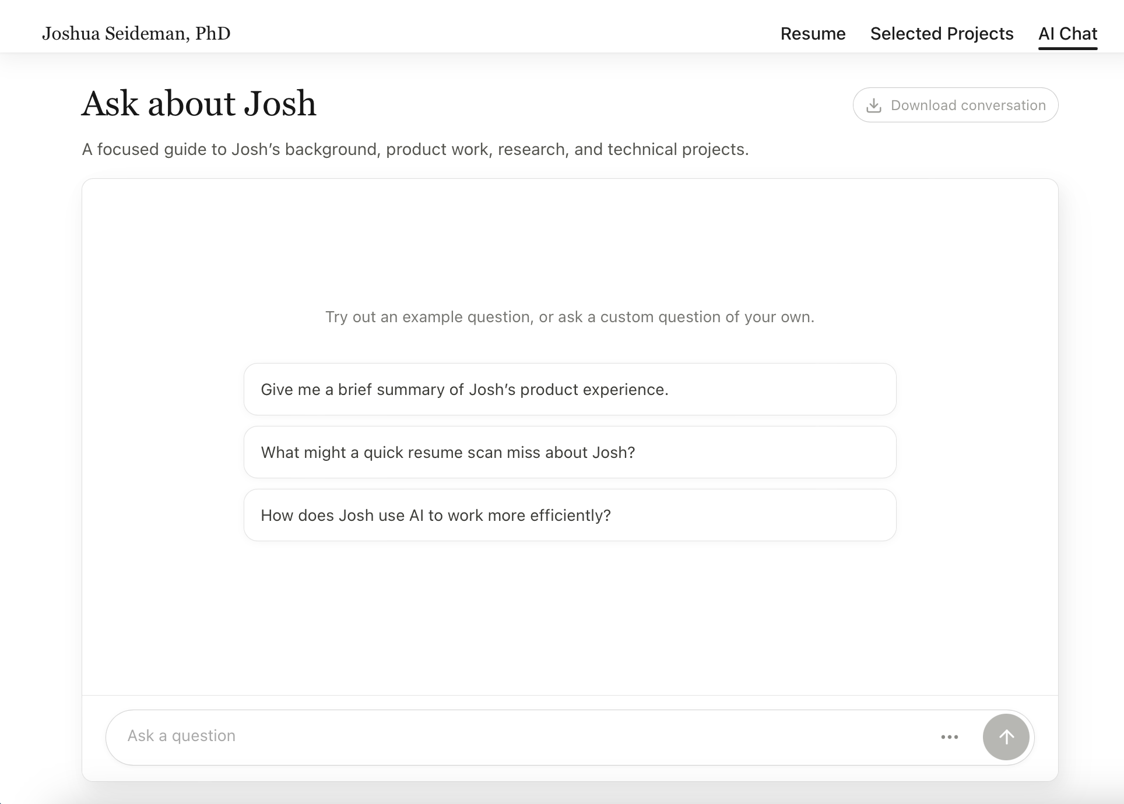The image size is (1124, 804).
Task: Pick the question about Josh using AI
Action: [x=570, y=515]
